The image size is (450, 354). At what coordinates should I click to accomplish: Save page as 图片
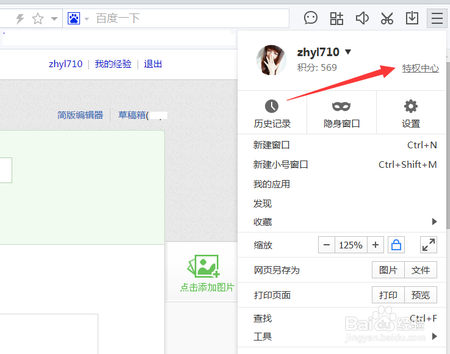click(388, 270)
